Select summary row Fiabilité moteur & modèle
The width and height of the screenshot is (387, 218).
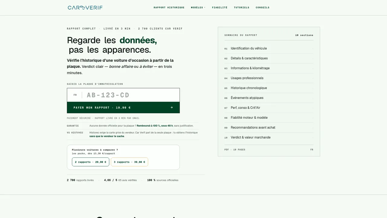pyautogui.click(x=269, y=118)
